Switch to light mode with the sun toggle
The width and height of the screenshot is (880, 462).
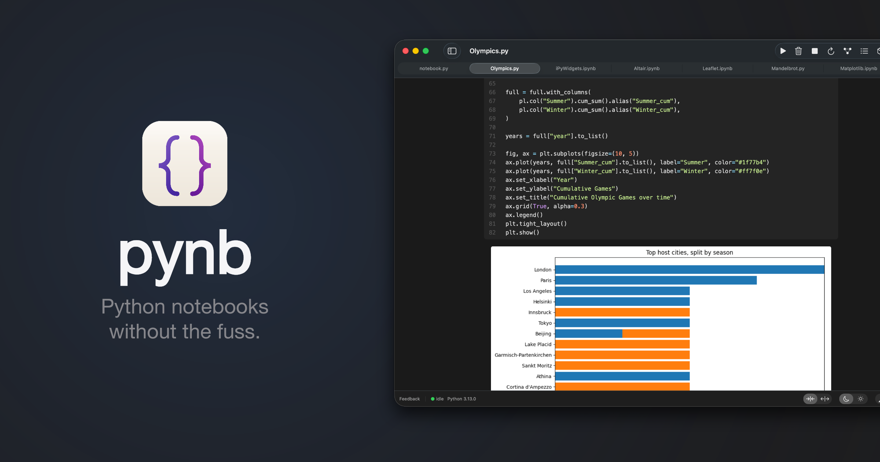click(x=861, y=399)
